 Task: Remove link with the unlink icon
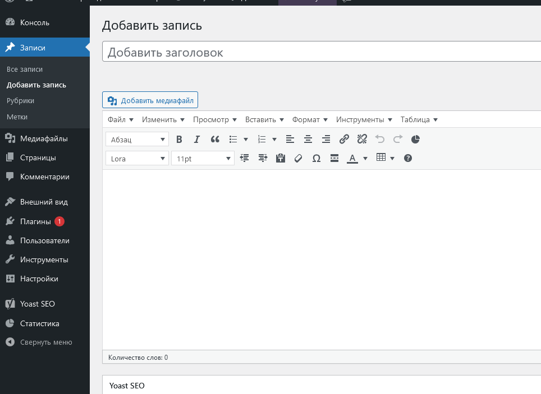tap(362, 140)
